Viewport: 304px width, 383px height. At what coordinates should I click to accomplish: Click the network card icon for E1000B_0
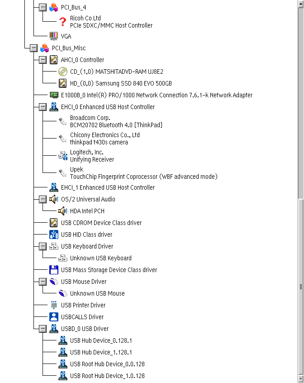coord(54,95)
